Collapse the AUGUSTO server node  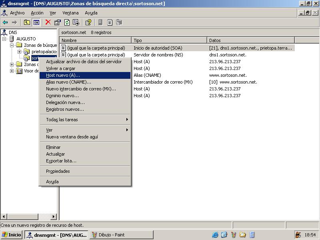pyautogui.click(x=4, y=39)
